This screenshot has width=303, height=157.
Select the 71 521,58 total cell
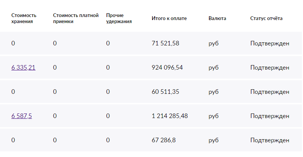(x=165, y=43)
